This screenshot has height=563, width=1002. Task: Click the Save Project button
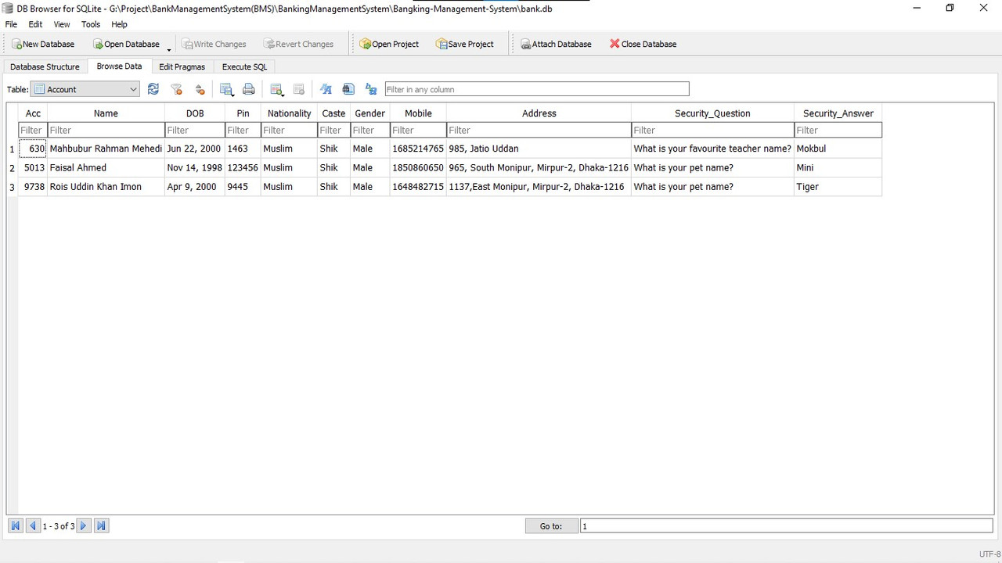click(x=465, y=45)
